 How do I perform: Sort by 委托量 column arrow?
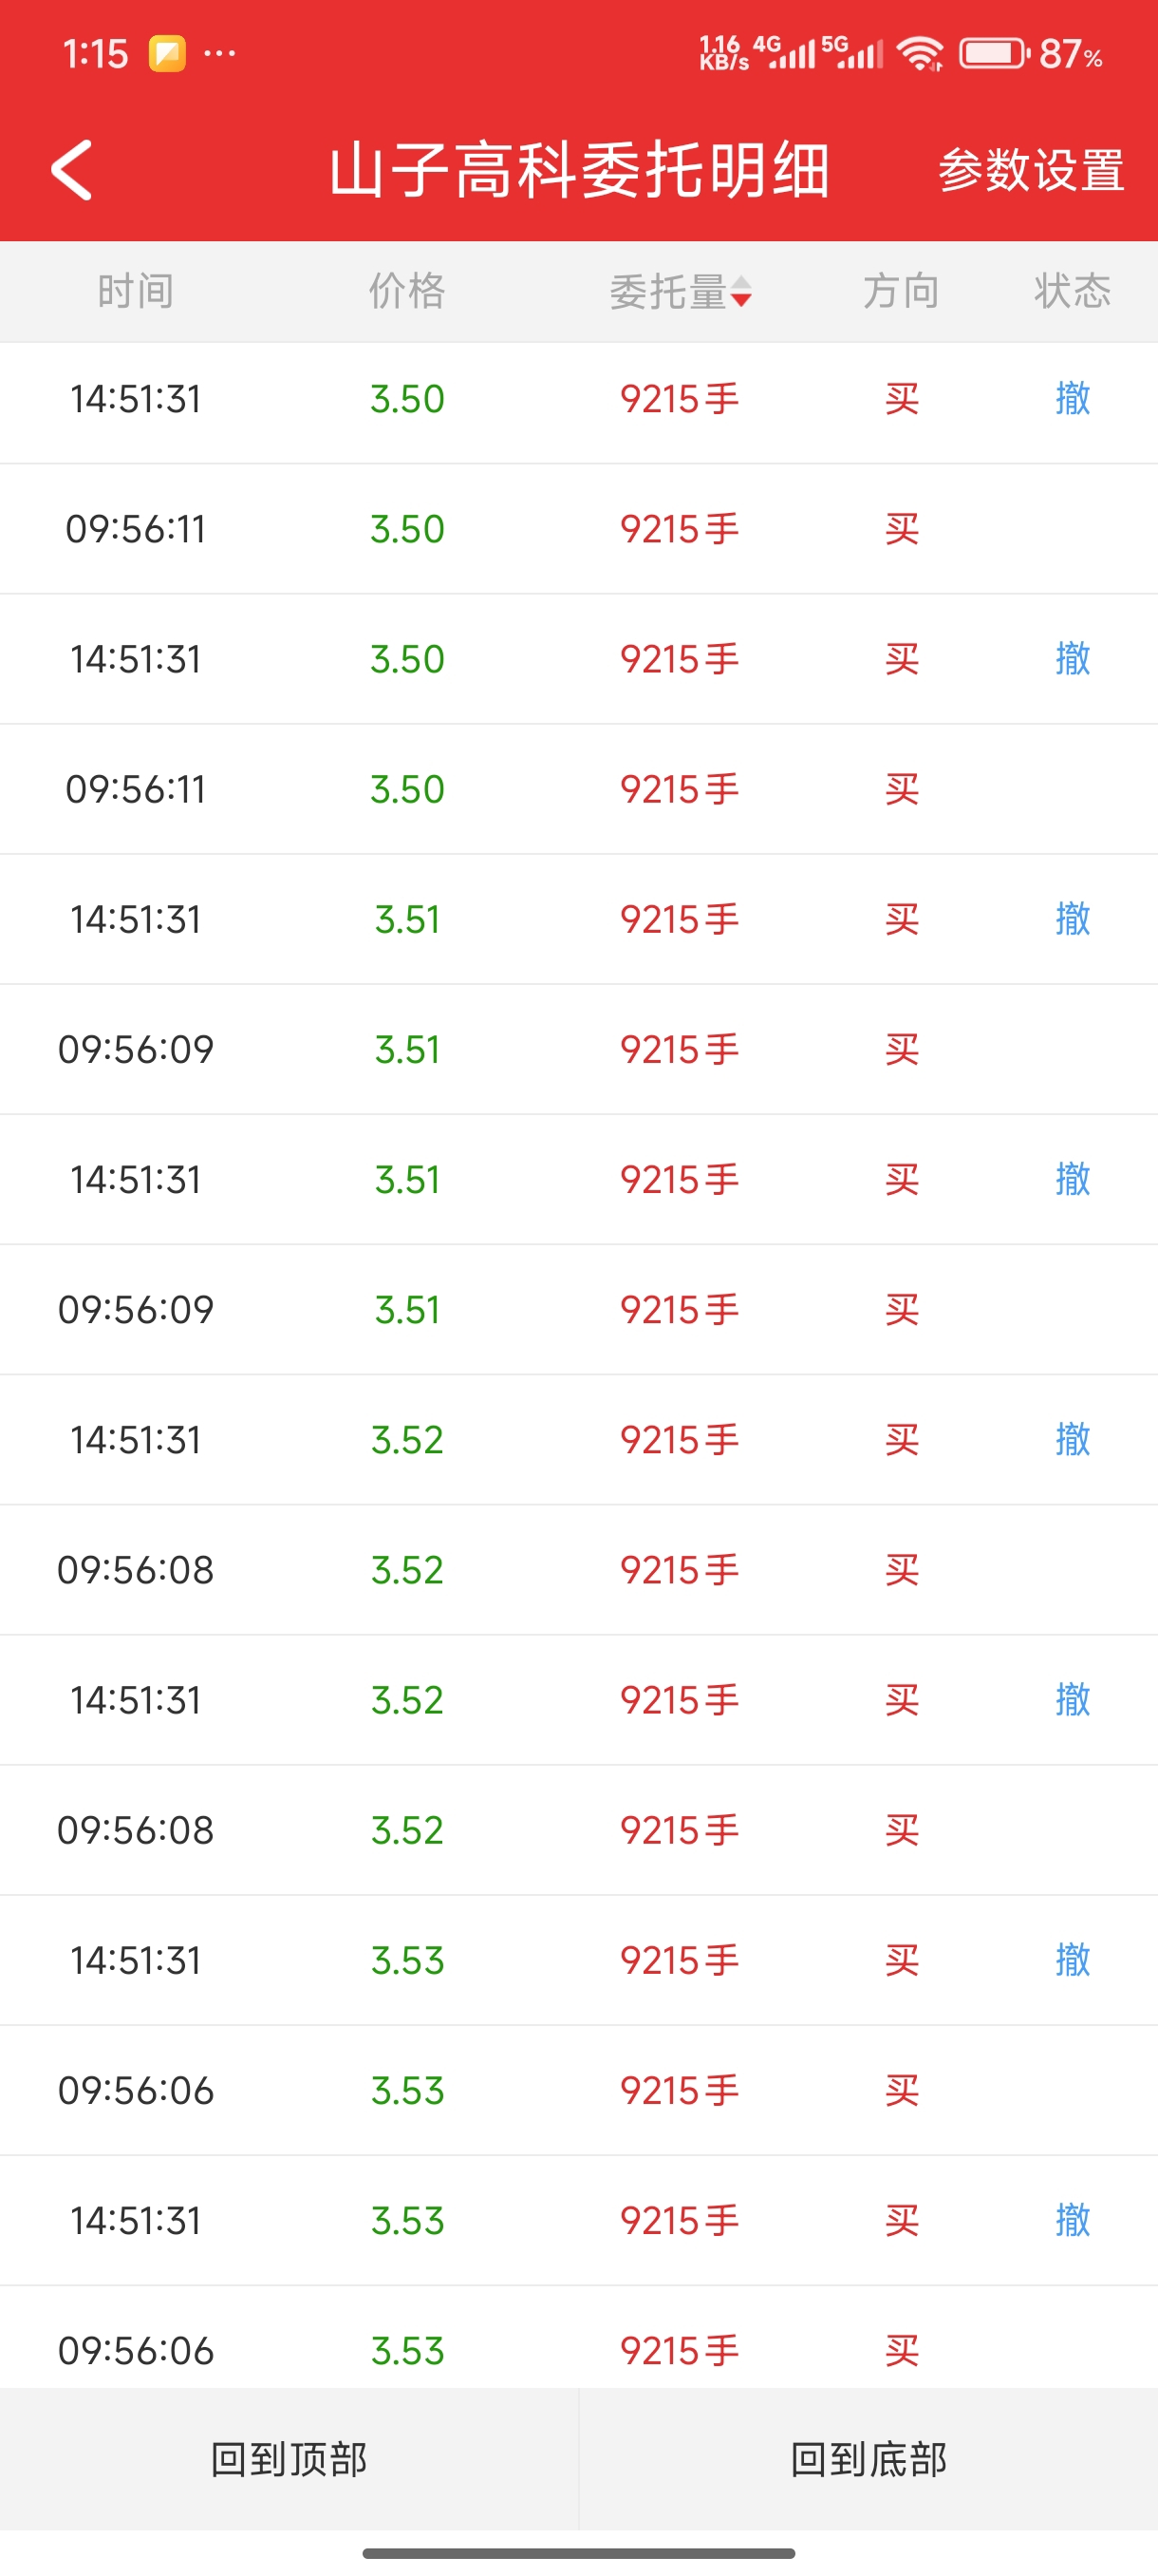pos(740,292)
